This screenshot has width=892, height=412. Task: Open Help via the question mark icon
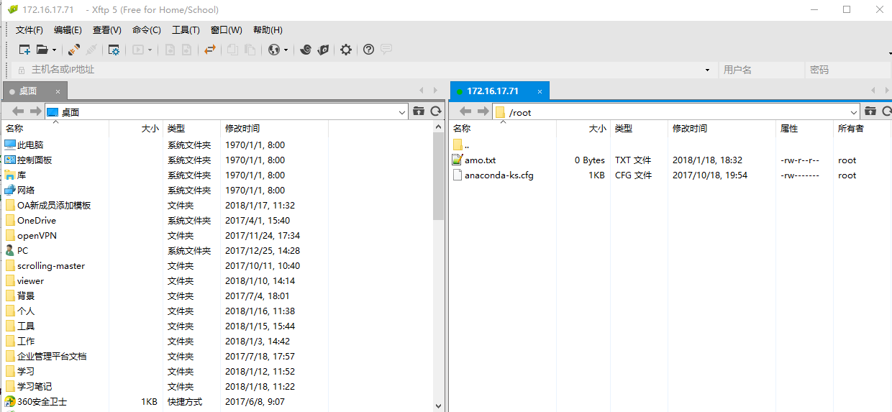tap(368, 50)
